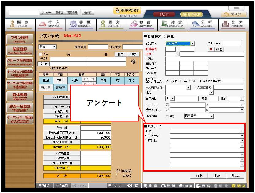The image size is (255, 193).
Task: Click the 印刷 print icon in bottom bar
Action: (186, 186)
